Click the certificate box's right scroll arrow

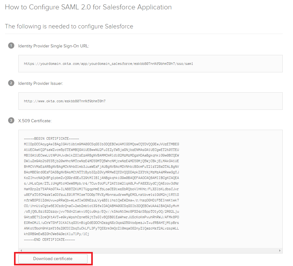[280, 250]
